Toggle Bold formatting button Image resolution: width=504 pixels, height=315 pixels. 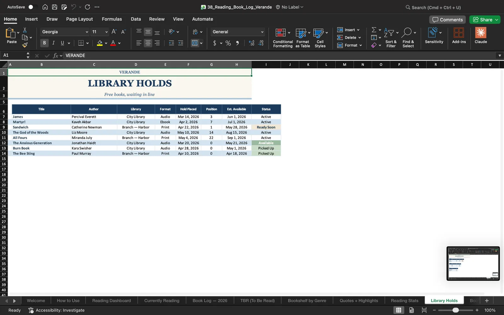click(x=44, y=43)
